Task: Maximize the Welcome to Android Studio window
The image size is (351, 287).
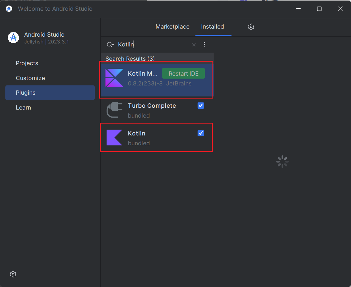Action: point(319,9)
